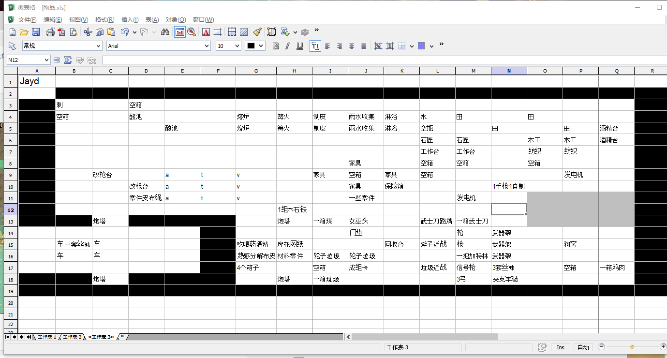Open print preview icon
667x358 pixels.
click(73, 32)
